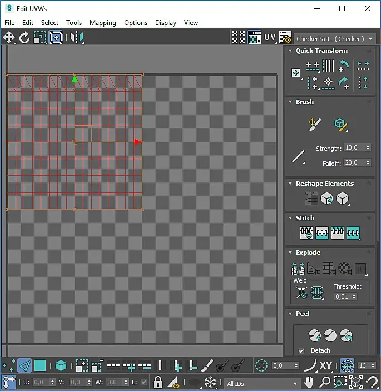Click Straighten Selection in Reshape Elements

311,198
